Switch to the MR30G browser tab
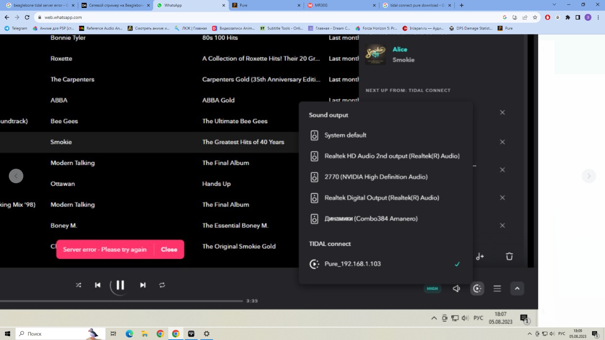605x340 pixels. click(x=341, y=5)
